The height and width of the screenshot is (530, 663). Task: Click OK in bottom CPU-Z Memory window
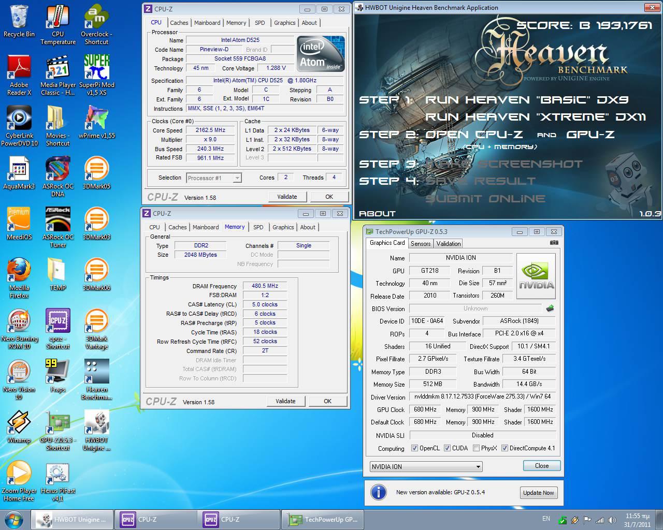[327, 401]
